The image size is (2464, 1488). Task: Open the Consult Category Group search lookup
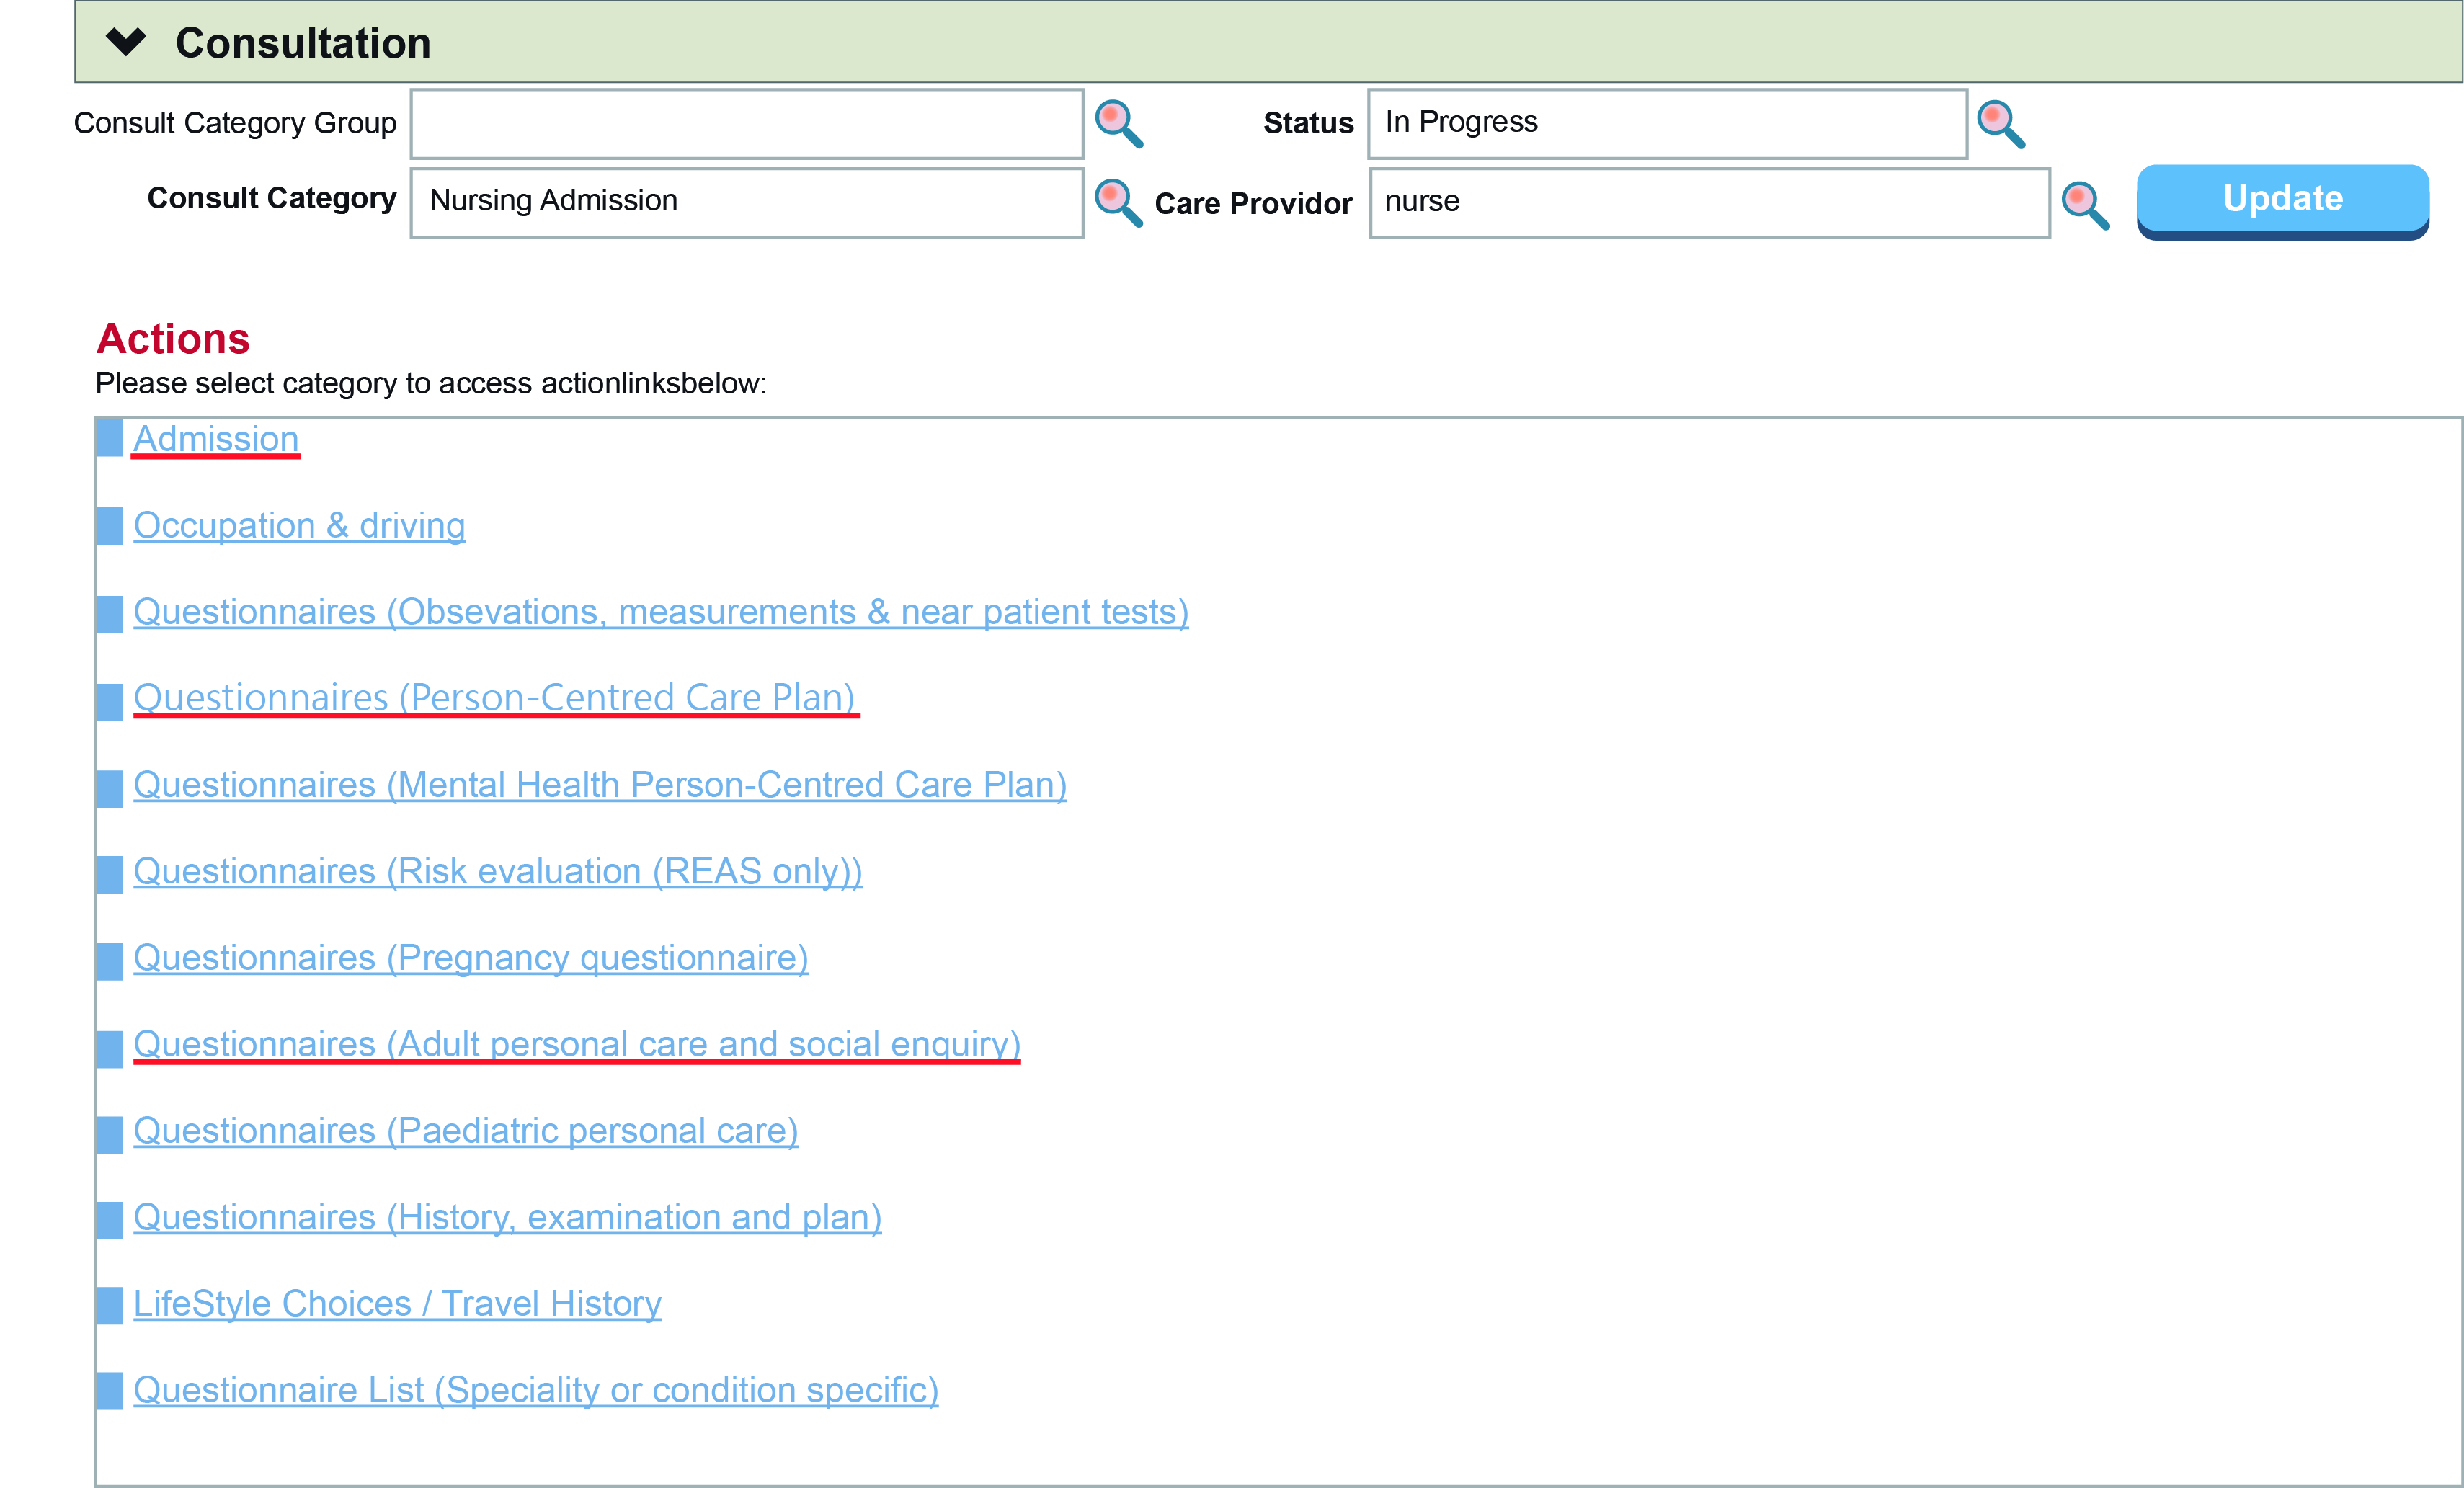coord(1118,123)
